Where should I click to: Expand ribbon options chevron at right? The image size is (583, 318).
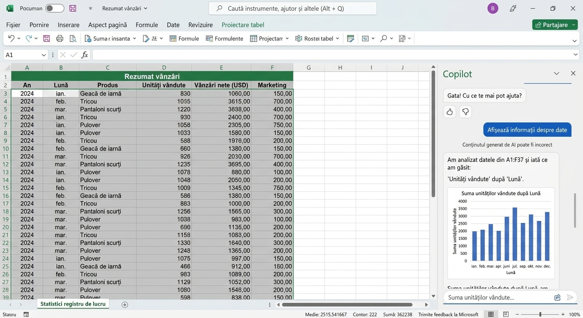575,41
